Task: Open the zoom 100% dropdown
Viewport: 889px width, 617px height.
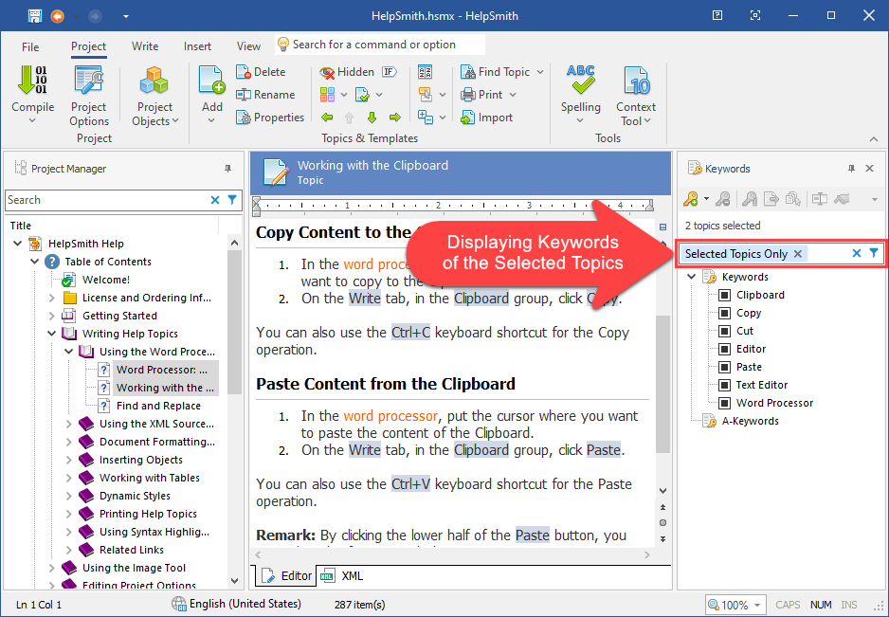Action: 736,605
